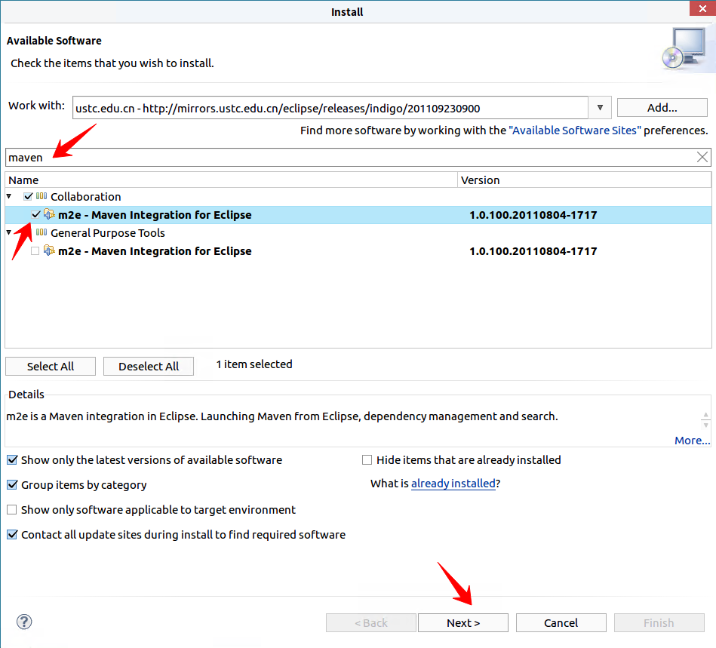Click the Work with URL field
The height and width of the screenshot is (648, 716).
pos(330,108)
